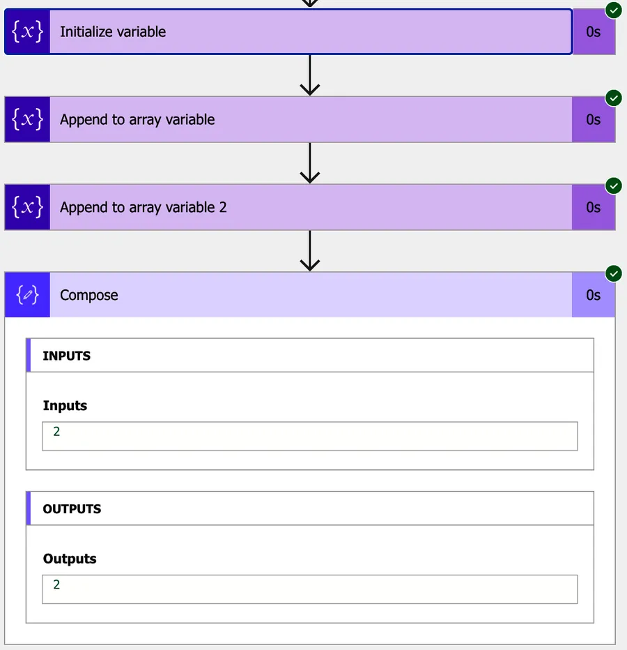Click the Compose action icon
The image size is (627, 650).
point(28,295)
